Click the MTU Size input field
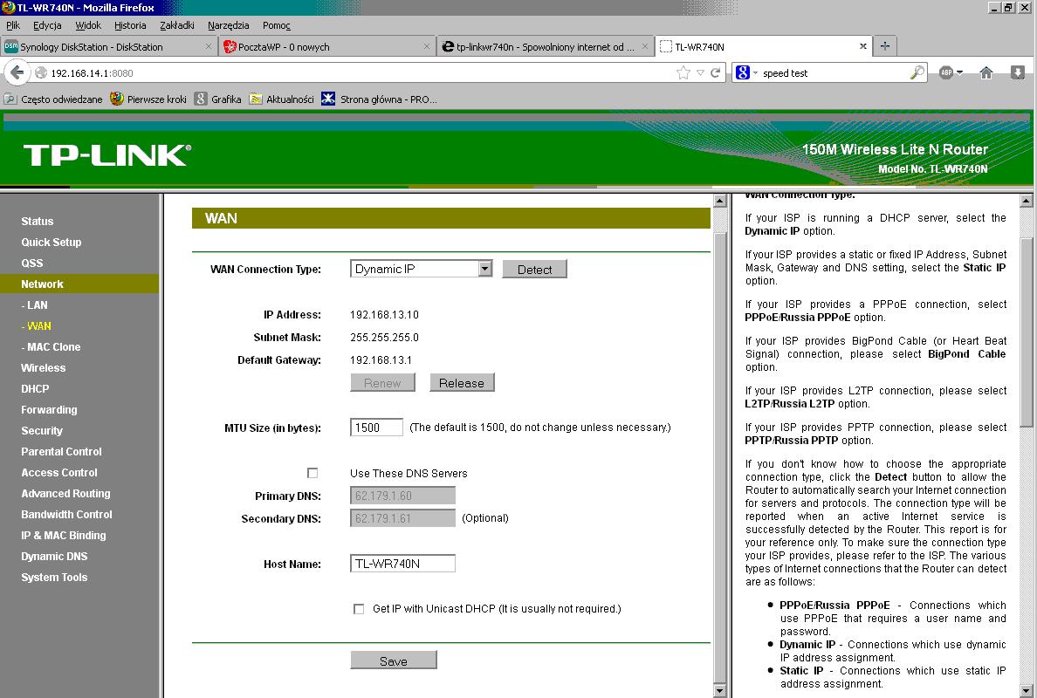1037x698 pixels. pyautogui.click(x=376, y=427)
